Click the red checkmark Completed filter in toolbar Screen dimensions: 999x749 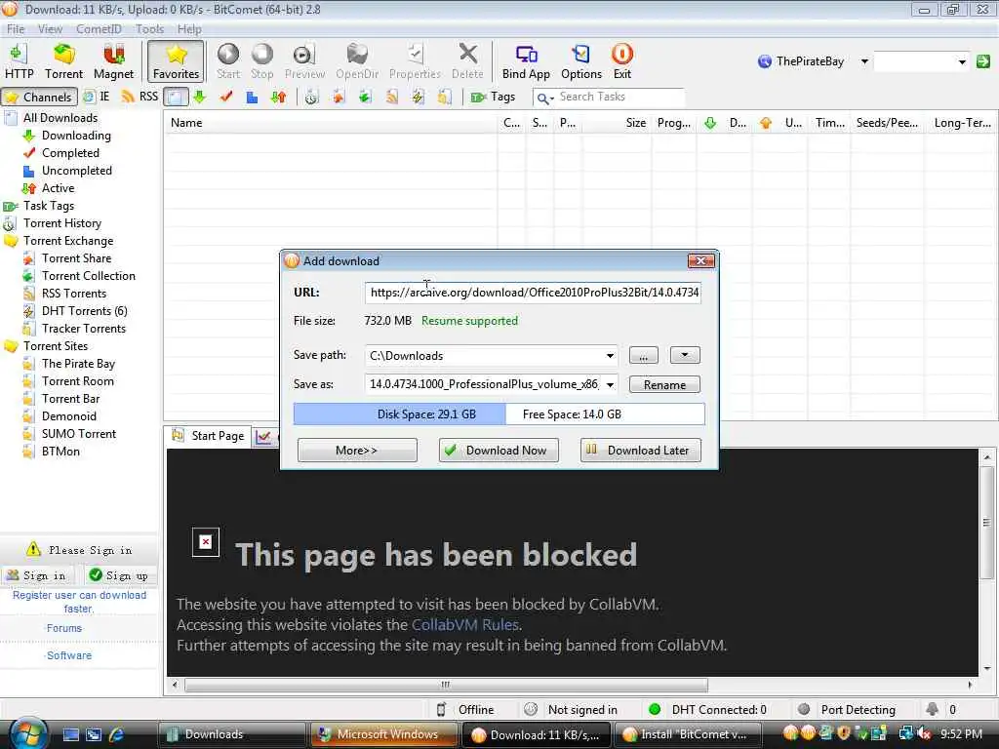(x=226, y=97)
